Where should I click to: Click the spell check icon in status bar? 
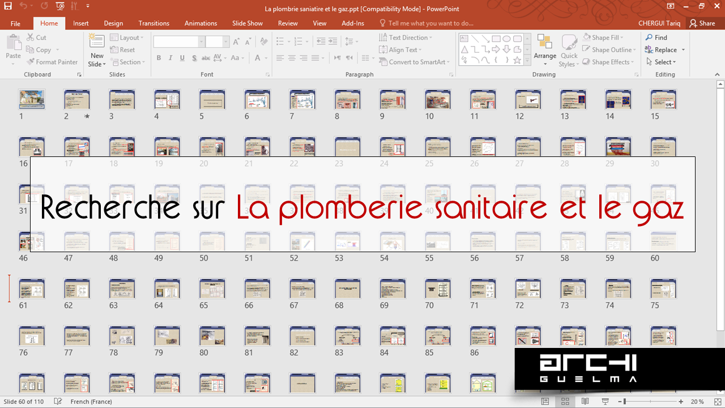tap(58, 401)
